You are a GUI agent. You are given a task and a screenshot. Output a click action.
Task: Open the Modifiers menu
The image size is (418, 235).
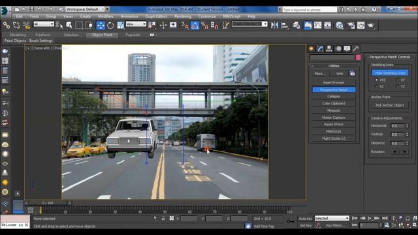click(x=105, y=16)
